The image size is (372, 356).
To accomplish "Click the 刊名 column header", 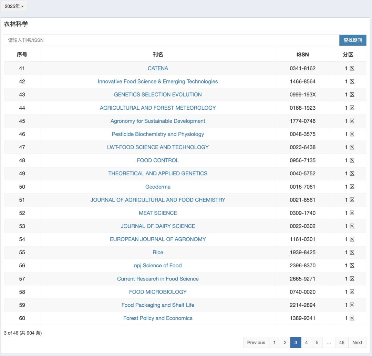I will click(x=158, y=55).
